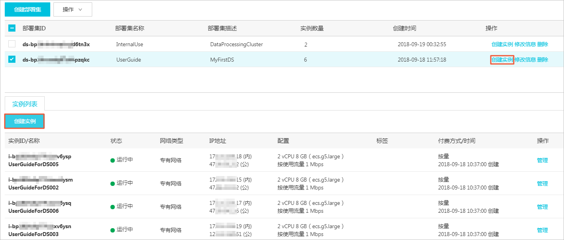The width and height of the screenshot is (564, 240).
Task: Click instance name UserGuideForDS003
Action: [x=34, y=234]
